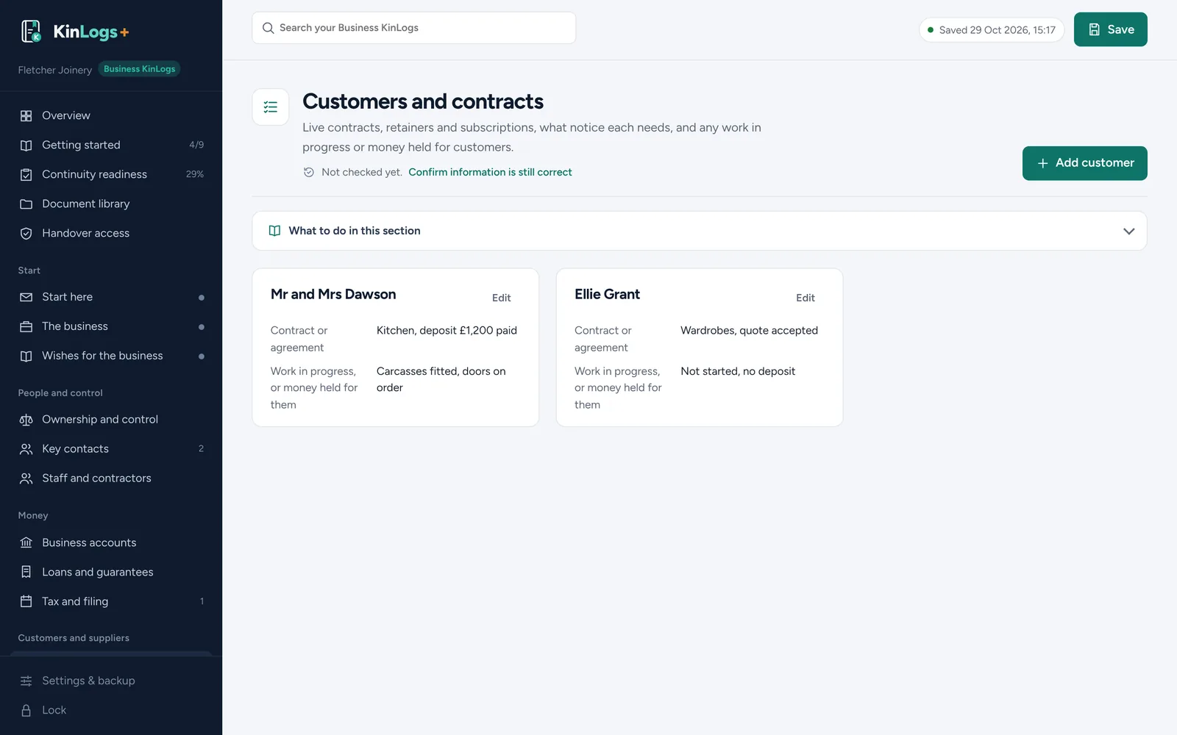The image size is (1177, 735).
Task: Save the current KinLogs changes
Action: (x=1110, y=29)
